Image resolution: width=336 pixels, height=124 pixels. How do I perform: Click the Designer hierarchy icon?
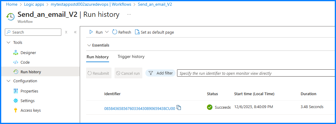pos(16,53)
